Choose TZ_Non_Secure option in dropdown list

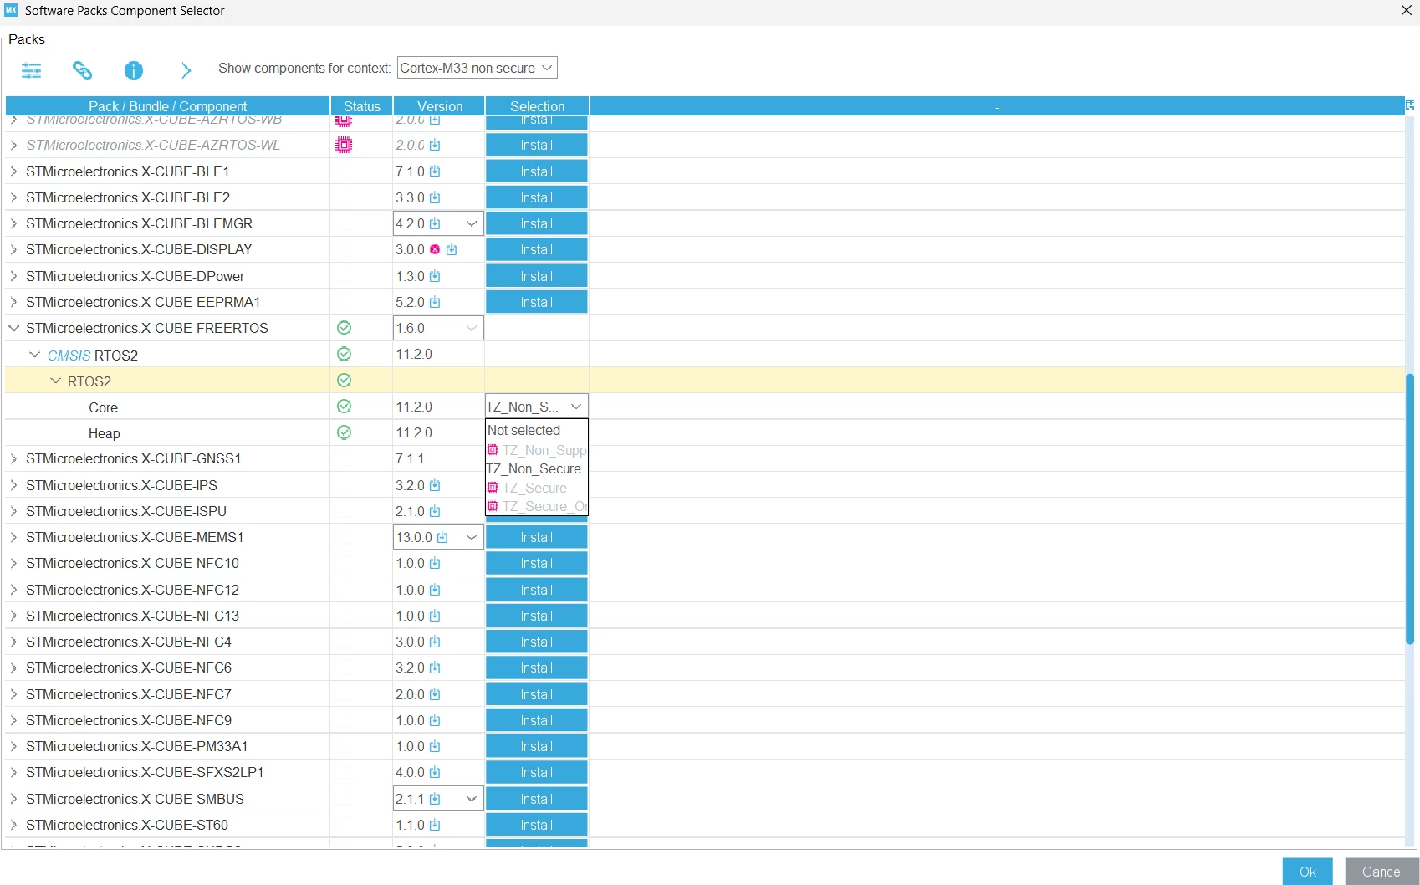click(534, 468)
